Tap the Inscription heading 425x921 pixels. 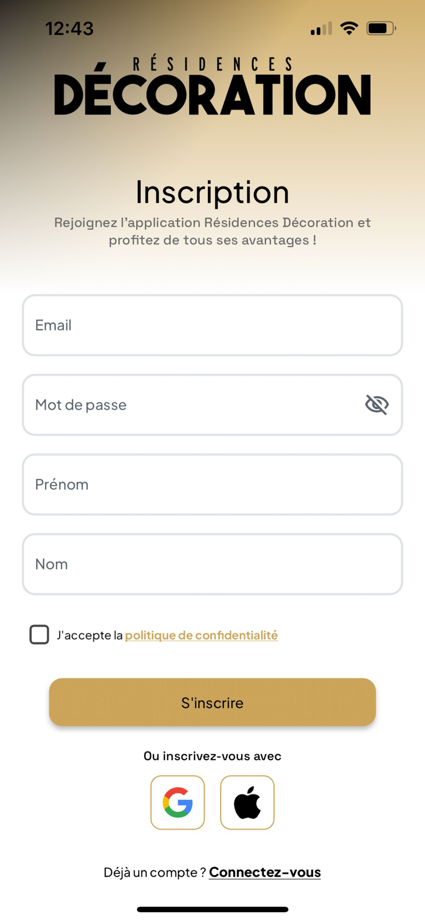(212, 192)
